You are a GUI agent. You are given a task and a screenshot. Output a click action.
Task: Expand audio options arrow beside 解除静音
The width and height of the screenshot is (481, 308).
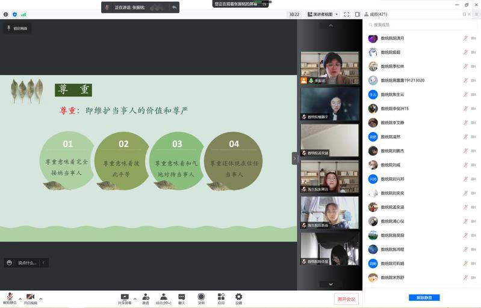(x=20, y=298)
